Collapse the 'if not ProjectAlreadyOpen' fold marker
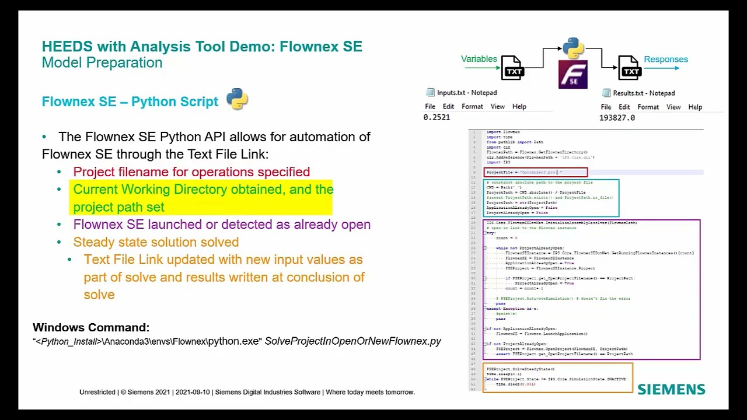The width and height of the screenshot is (747, 420). point(485,344)
